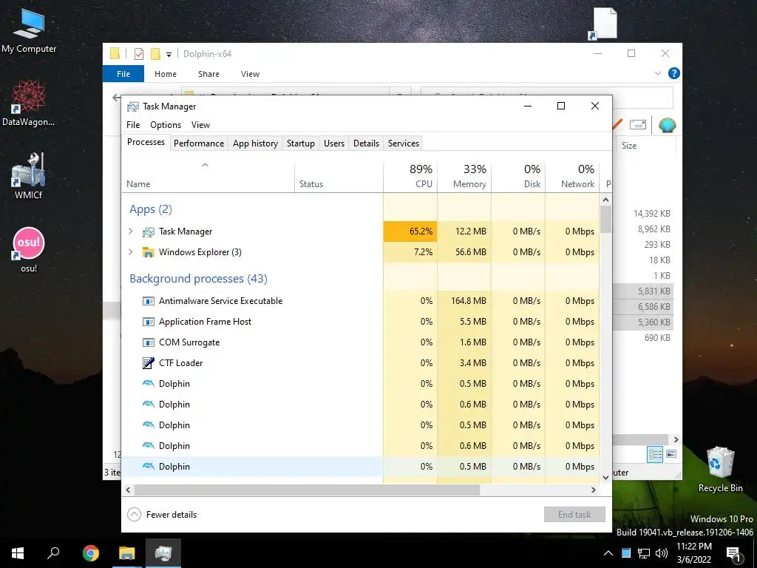Open Task Manager File menu
757x568 pixels.
(x=133, y=124)
